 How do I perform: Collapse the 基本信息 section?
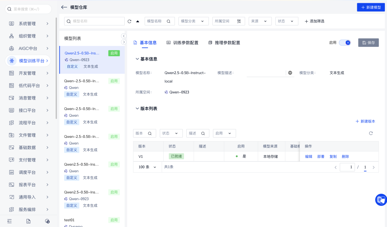[137, 59]
